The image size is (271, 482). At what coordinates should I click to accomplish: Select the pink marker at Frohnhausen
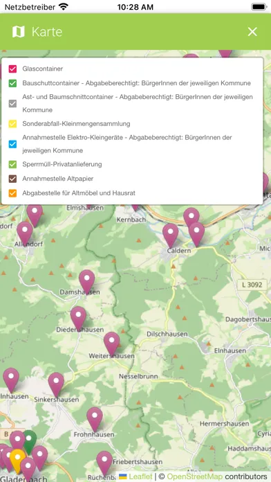point(95,419)
